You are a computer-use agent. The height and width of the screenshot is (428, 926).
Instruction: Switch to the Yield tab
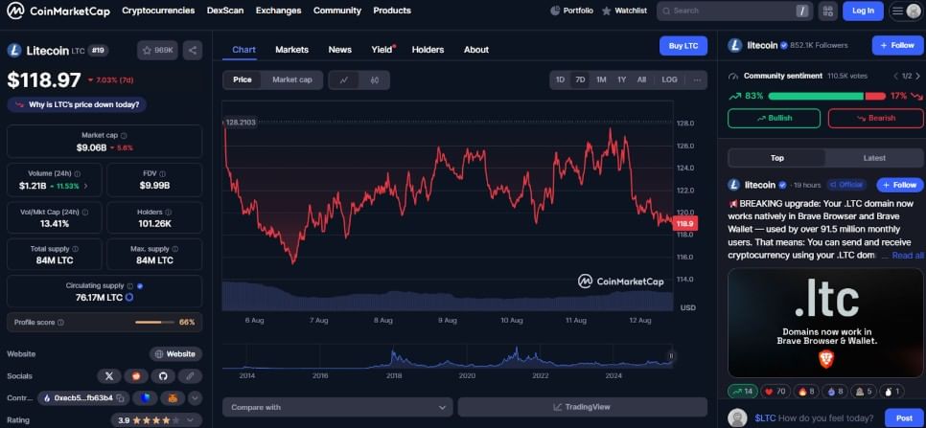[382, 50]
